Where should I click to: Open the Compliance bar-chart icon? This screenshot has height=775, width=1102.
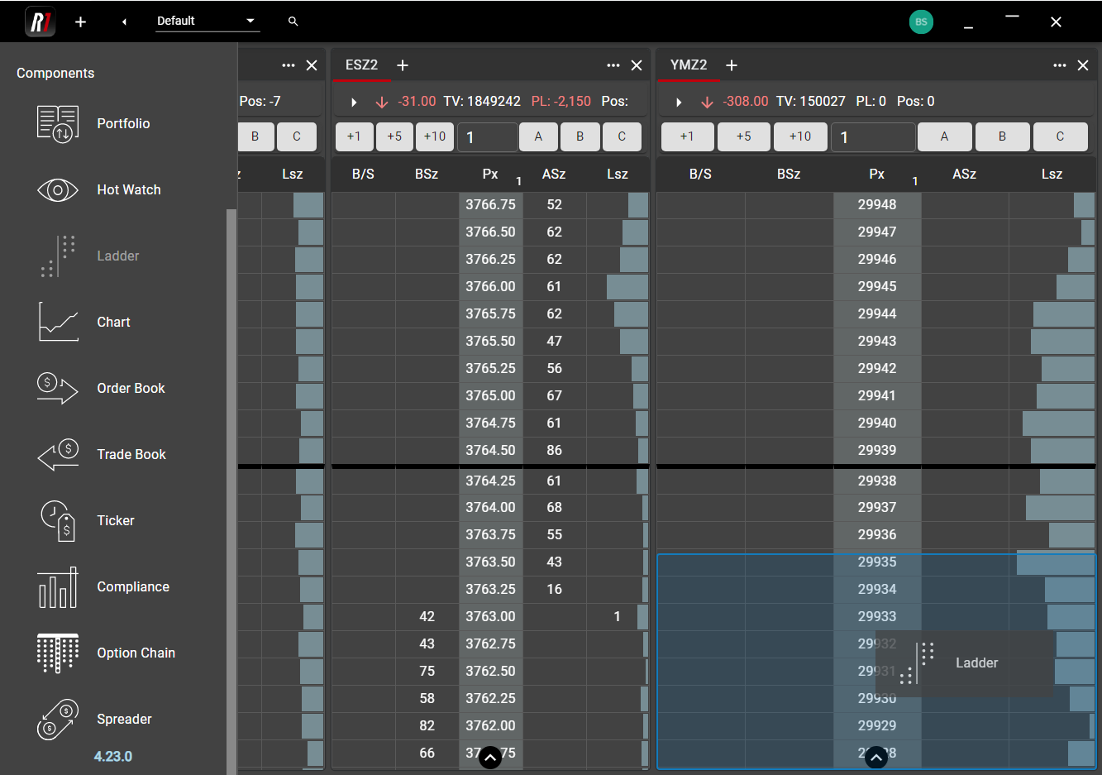[x=58, y=587]
